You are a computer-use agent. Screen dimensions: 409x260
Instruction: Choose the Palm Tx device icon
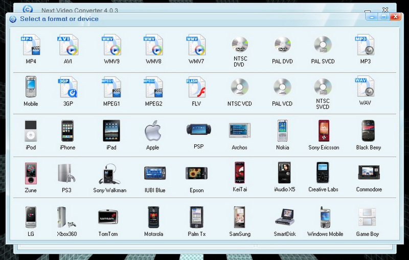point(196,217)
